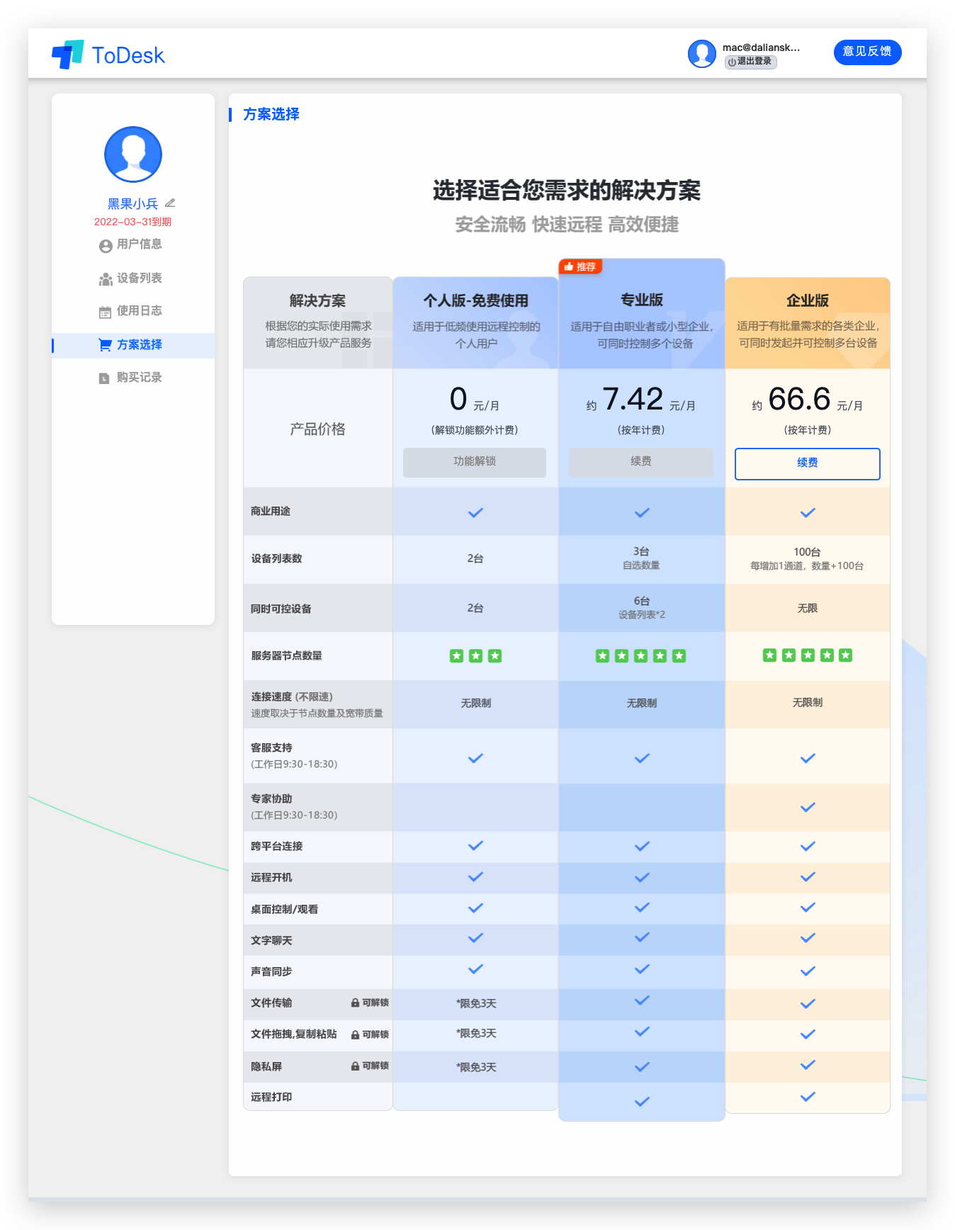
Task: Click the 个人版 server node stars
Action: (x=475, y=656)
